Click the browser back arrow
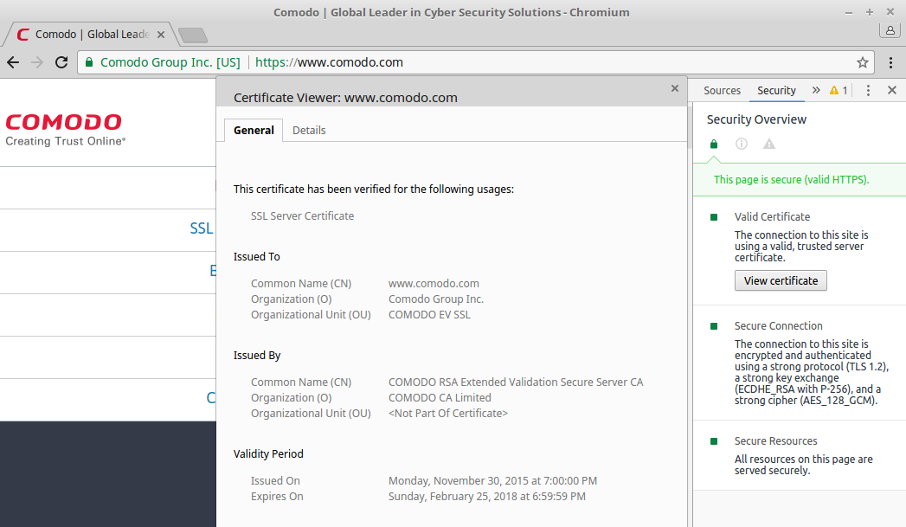 [13, 62]
